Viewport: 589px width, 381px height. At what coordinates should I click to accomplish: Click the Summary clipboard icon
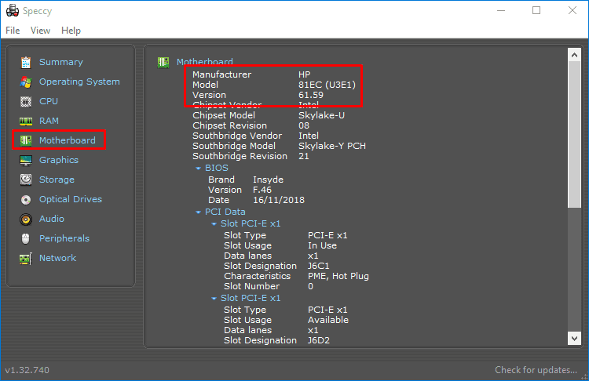tap(26, 62)
